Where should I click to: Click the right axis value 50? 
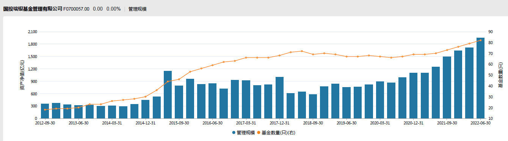(x=490, y=75)
